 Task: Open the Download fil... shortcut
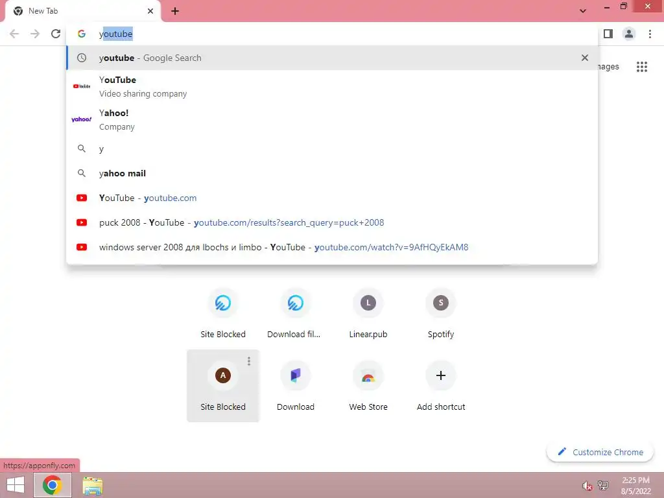(295, 314)
